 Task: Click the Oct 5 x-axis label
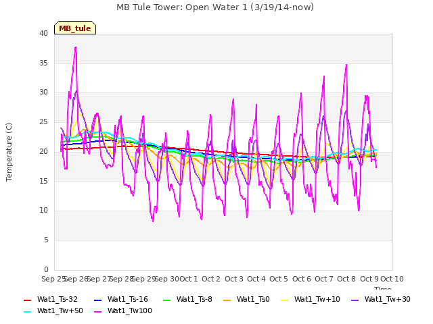279,279
